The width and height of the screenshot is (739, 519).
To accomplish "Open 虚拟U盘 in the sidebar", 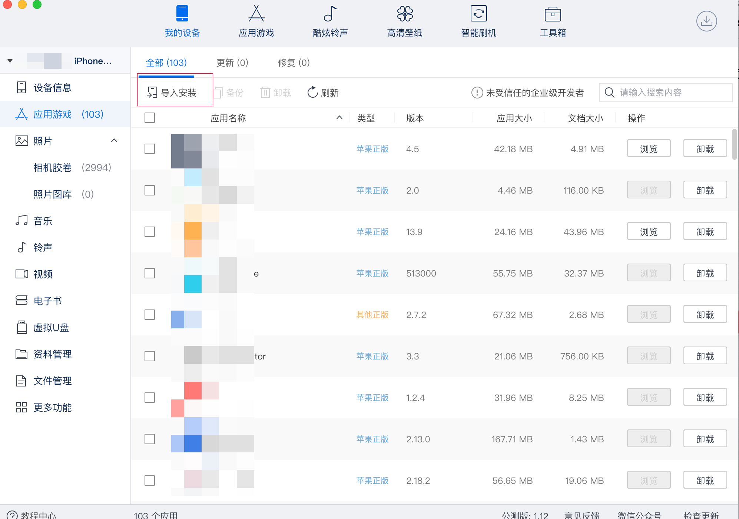I will [x=51, y=328].
